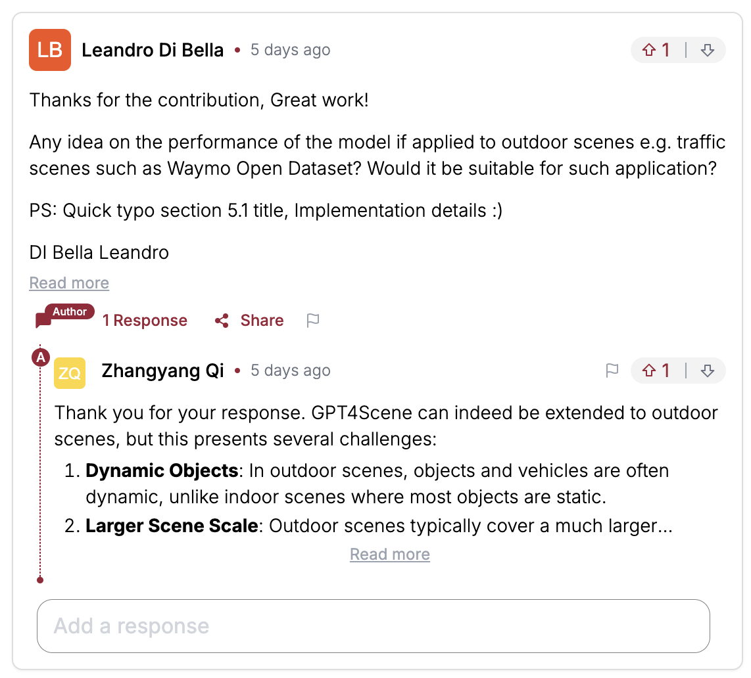Flag Zhangyang Qi's reply
The image size is (751, 678).
coord(612,371)
